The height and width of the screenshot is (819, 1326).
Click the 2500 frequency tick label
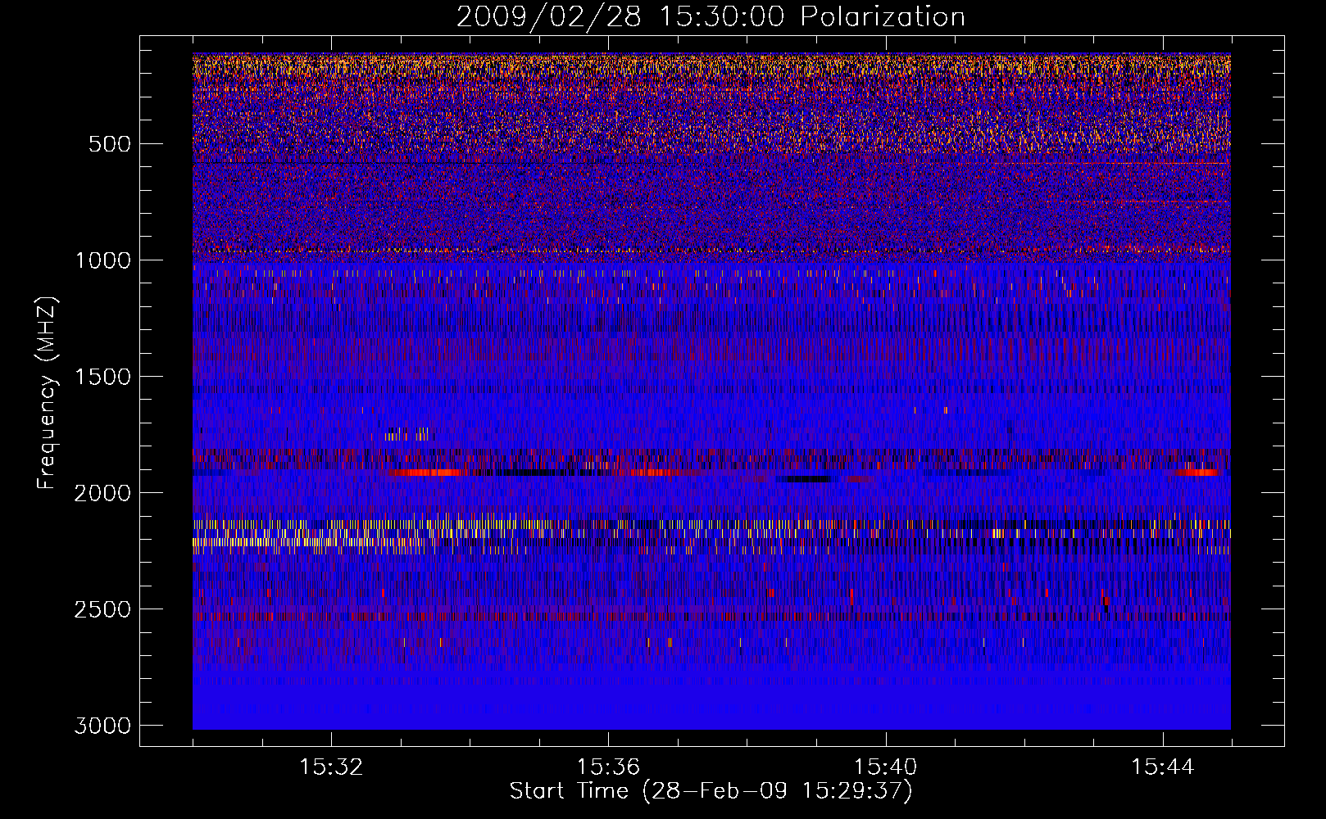102,609
